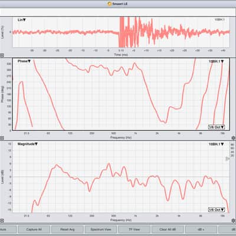The height and width of the screenshot is (236, 236).
Task: Switch to TF View
Action: coord(134,230)
